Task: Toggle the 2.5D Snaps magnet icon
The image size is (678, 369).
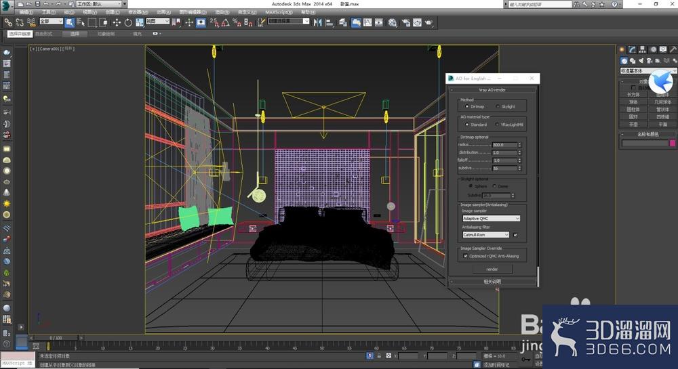Action: coord(214,22)
